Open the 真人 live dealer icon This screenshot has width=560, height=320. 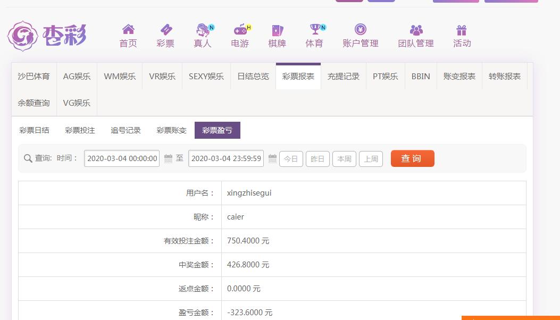coord(204,30)
